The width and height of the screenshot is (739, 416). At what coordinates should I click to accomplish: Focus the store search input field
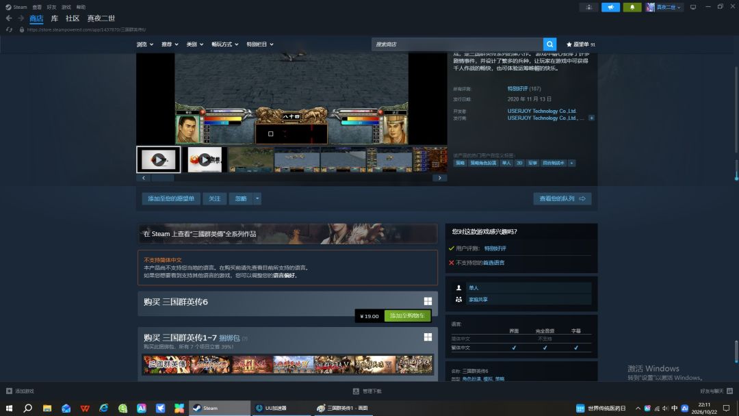pos(457,44)
